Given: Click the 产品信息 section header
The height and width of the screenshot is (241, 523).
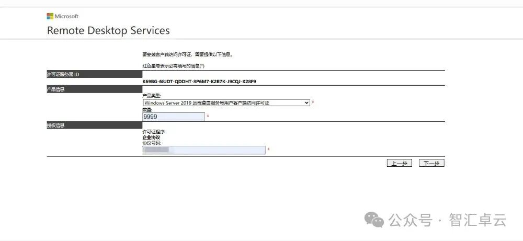Looking at the screenshot, I should pos(94,89).
